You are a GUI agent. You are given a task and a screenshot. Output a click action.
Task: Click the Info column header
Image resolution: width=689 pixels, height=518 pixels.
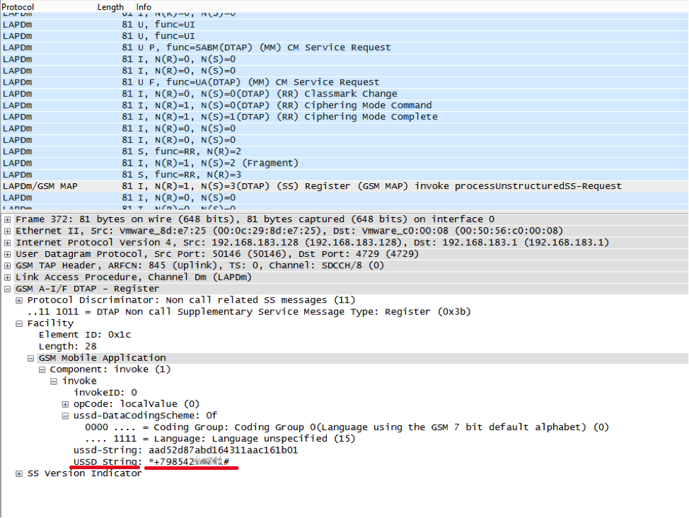(x=144, y=6)
